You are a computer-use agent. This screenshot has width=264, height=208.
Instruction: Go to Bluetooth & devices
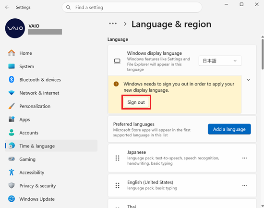[x=51, y=80]
